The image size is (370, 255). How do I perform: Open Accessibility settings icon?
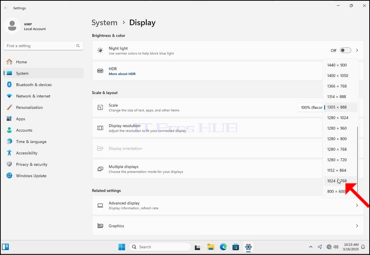(9, 153)
